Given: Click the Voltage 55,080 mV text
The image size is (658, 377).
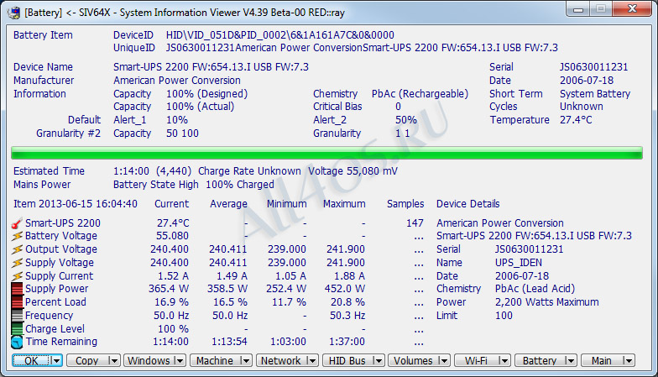Looking at the screenshot, I should [352, 171].
